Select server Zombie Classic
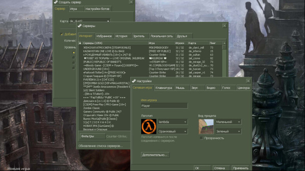Screen dimensions: 305x171 [91, 108]
